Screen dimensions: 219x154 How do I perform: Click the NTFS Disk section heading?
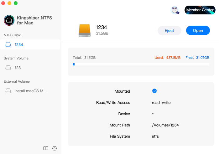coord(12,35)
